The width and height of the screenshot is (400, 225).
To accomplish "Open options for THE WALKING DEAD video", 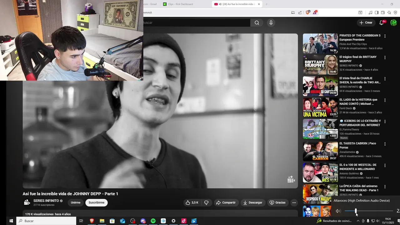I will (x=385, y=187).
